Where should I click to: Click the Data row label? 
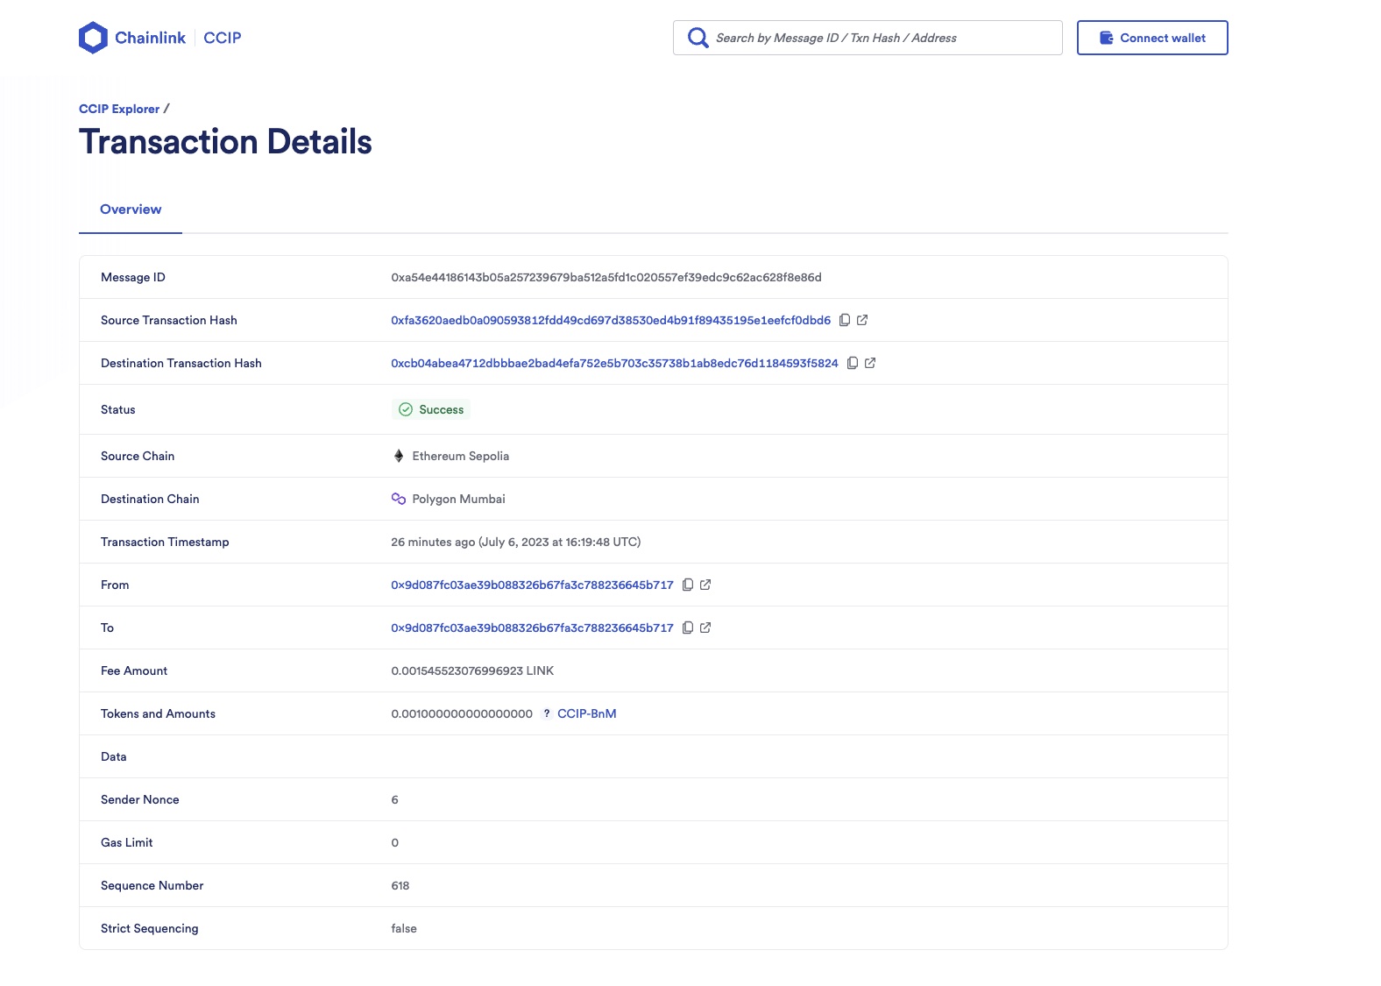click(x=114, y=756)
